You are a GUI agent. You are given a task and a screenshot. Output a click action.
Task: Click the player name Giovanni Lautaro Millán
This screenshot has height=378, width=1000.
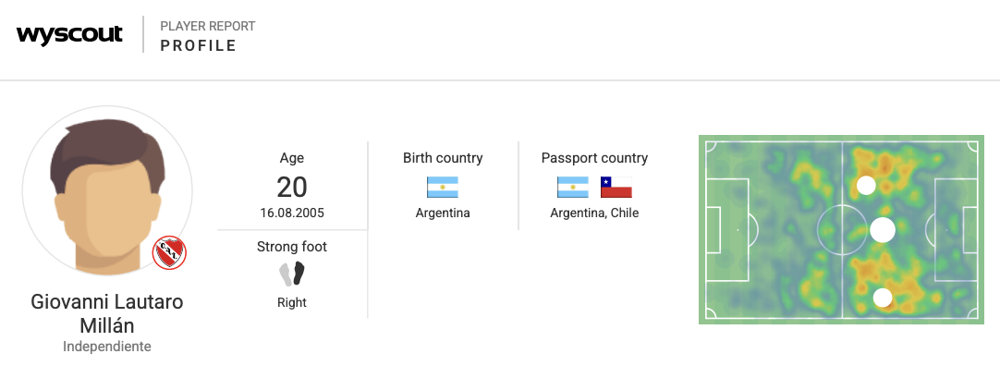coord(107,313)
